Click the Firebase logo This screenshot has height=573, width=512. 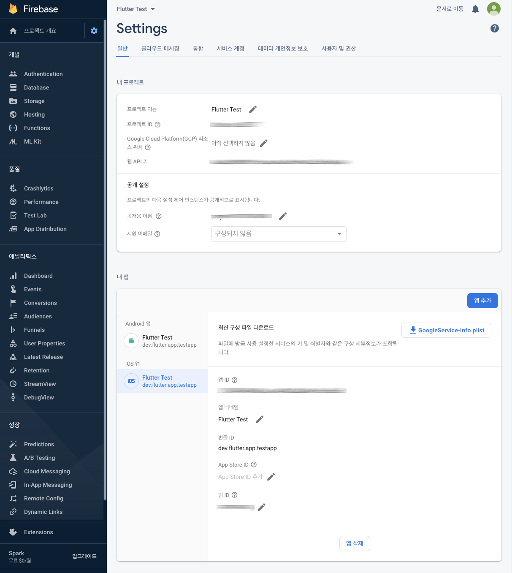click(x=33, y=9)
